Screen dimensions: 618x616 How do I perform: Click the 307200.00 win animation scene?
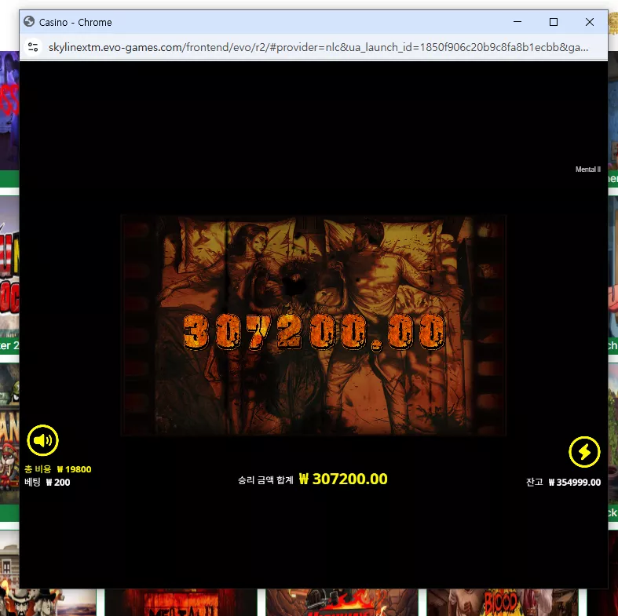[x=313, y=326]
